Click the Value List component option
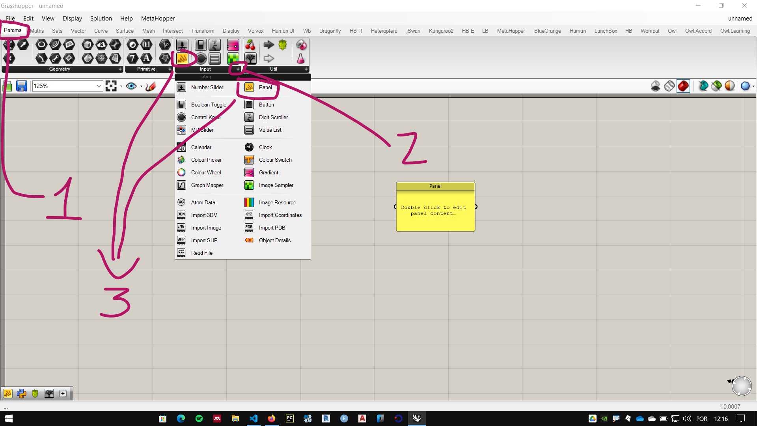 pyautogui.click(x=270, y=129)
